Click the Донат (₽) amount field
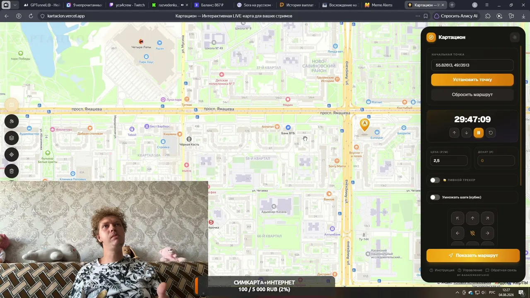 tap(496, 161)
